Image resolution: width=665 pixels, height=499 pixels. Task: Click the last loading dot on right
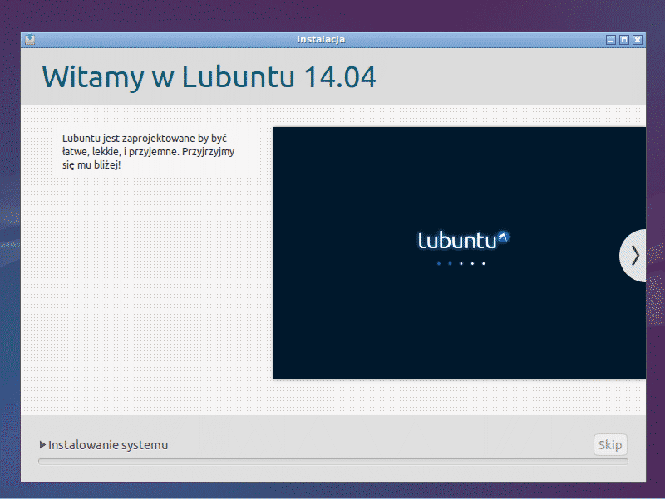tap(483, 263)
